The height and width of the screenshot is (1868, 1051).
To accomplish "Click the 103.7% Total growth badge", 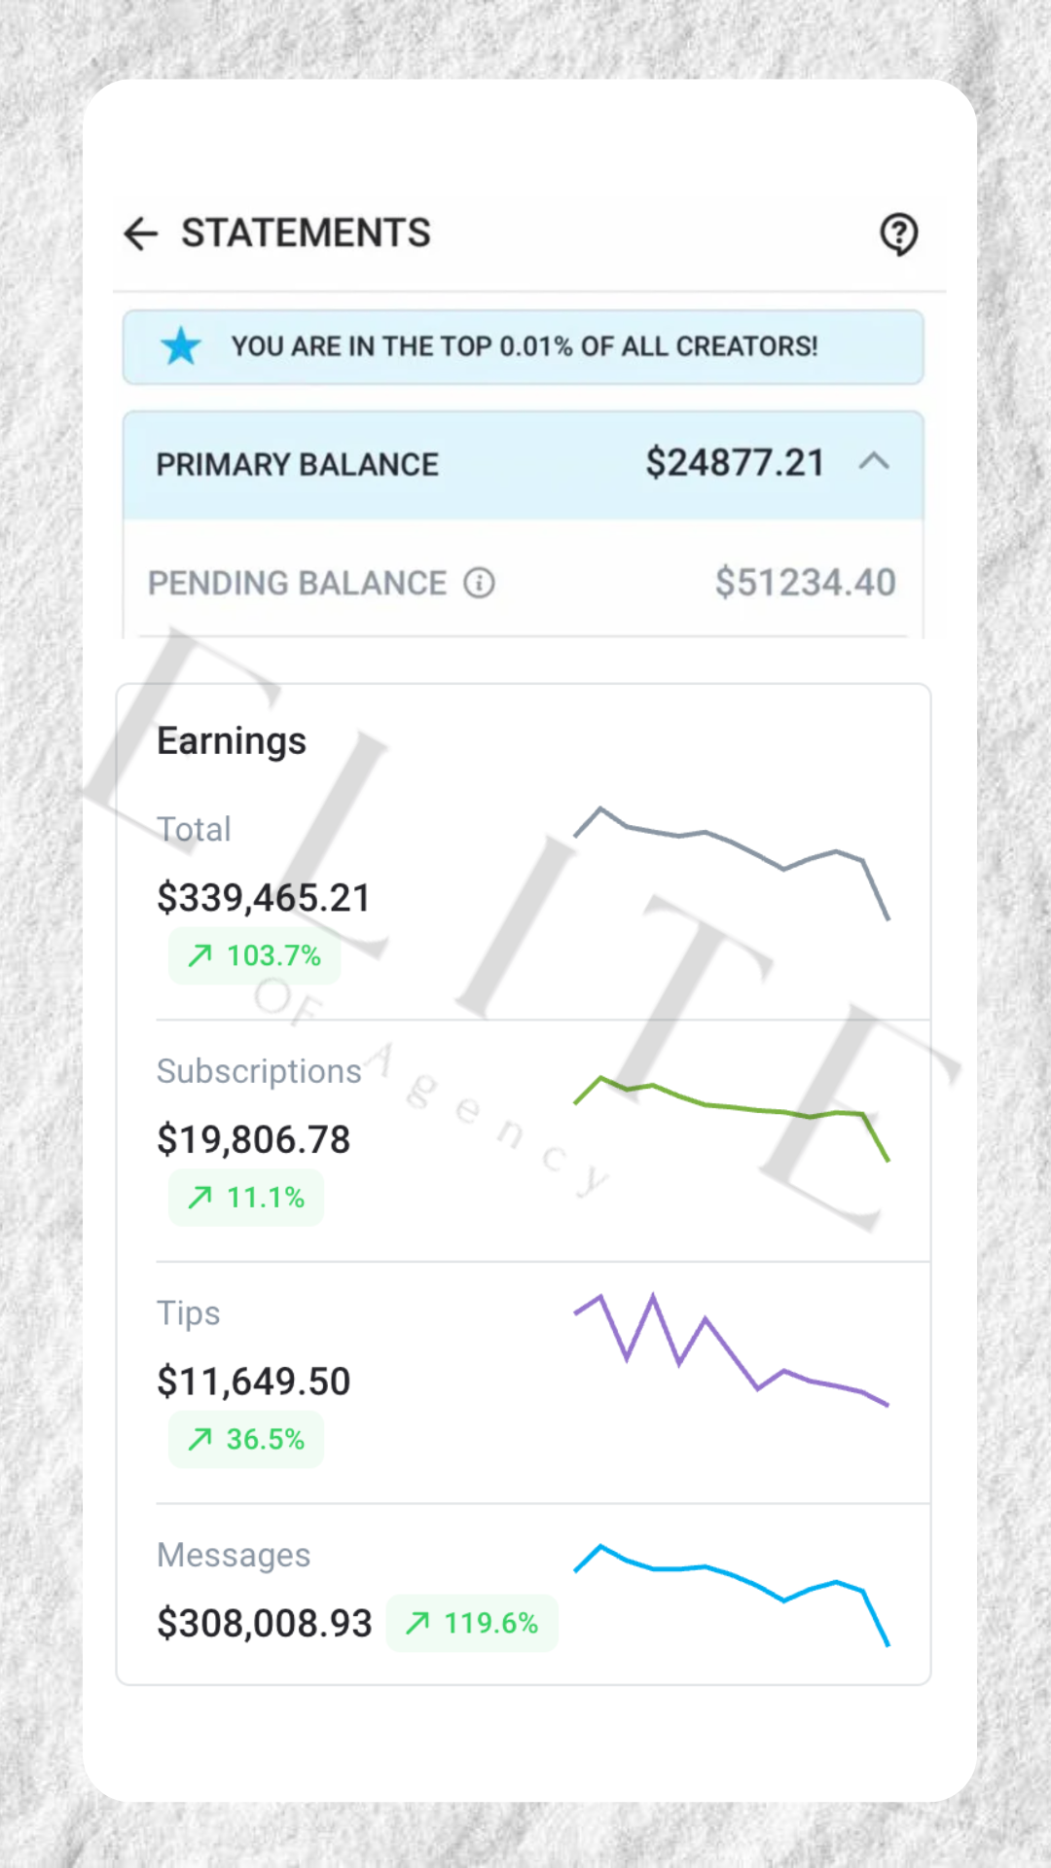I will (x=255, y=955).
